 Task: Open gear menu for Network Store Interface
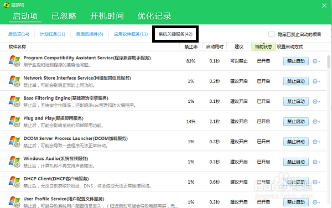[x=317, y=81]
